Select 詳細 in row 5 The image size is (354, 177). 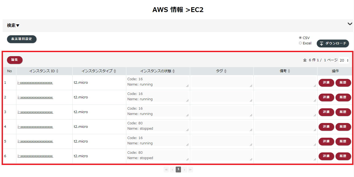click(326, 141)
